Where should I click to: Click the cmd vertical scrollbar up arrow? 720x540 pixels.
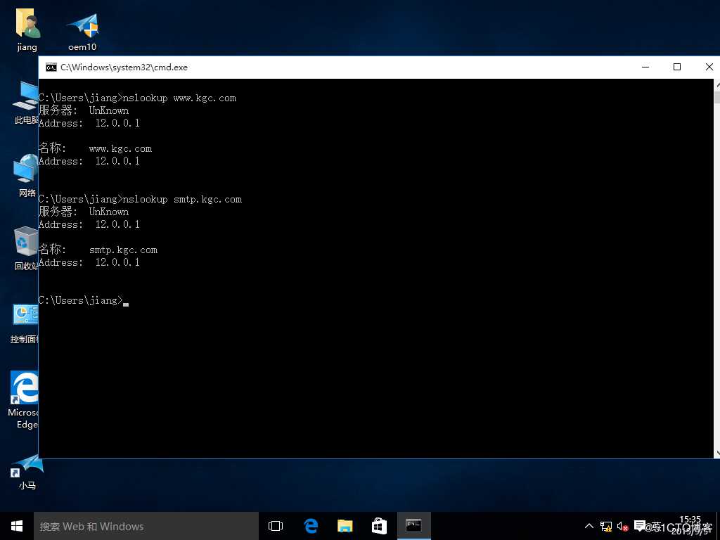717,84
